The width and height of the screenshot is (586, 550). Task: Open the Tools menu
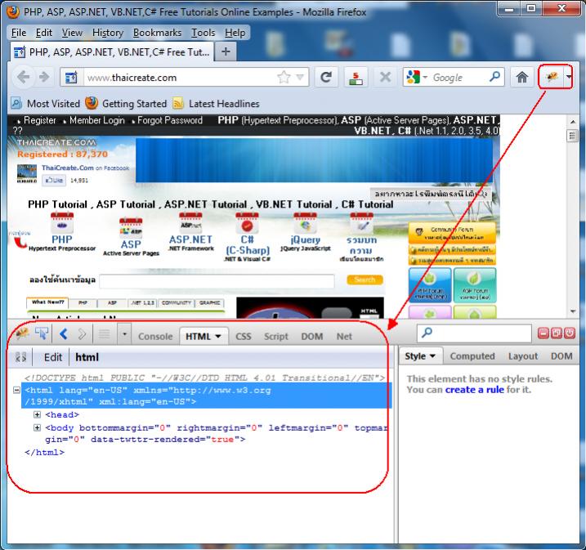pyautogui.click(x=204, y=33)
